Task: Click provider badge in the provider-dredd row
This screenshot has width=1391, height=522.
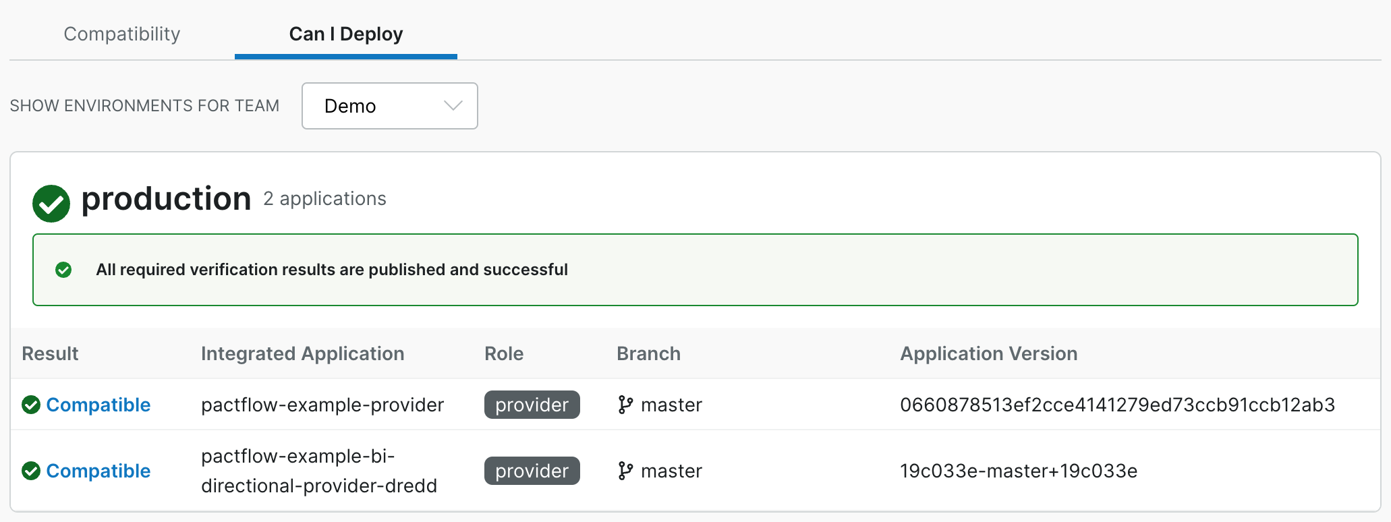Action: click(532, 471)
